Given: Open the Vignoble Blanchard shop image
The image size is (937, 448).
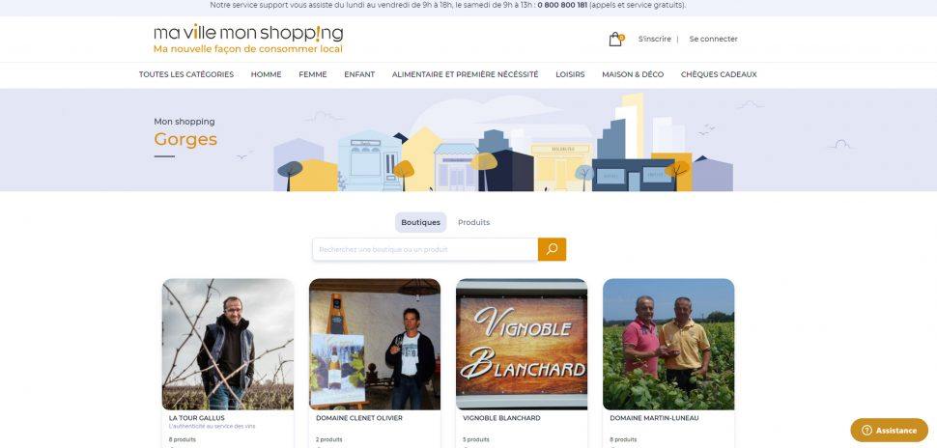Looking at the screenshot, I should click(x=522, y=344).
